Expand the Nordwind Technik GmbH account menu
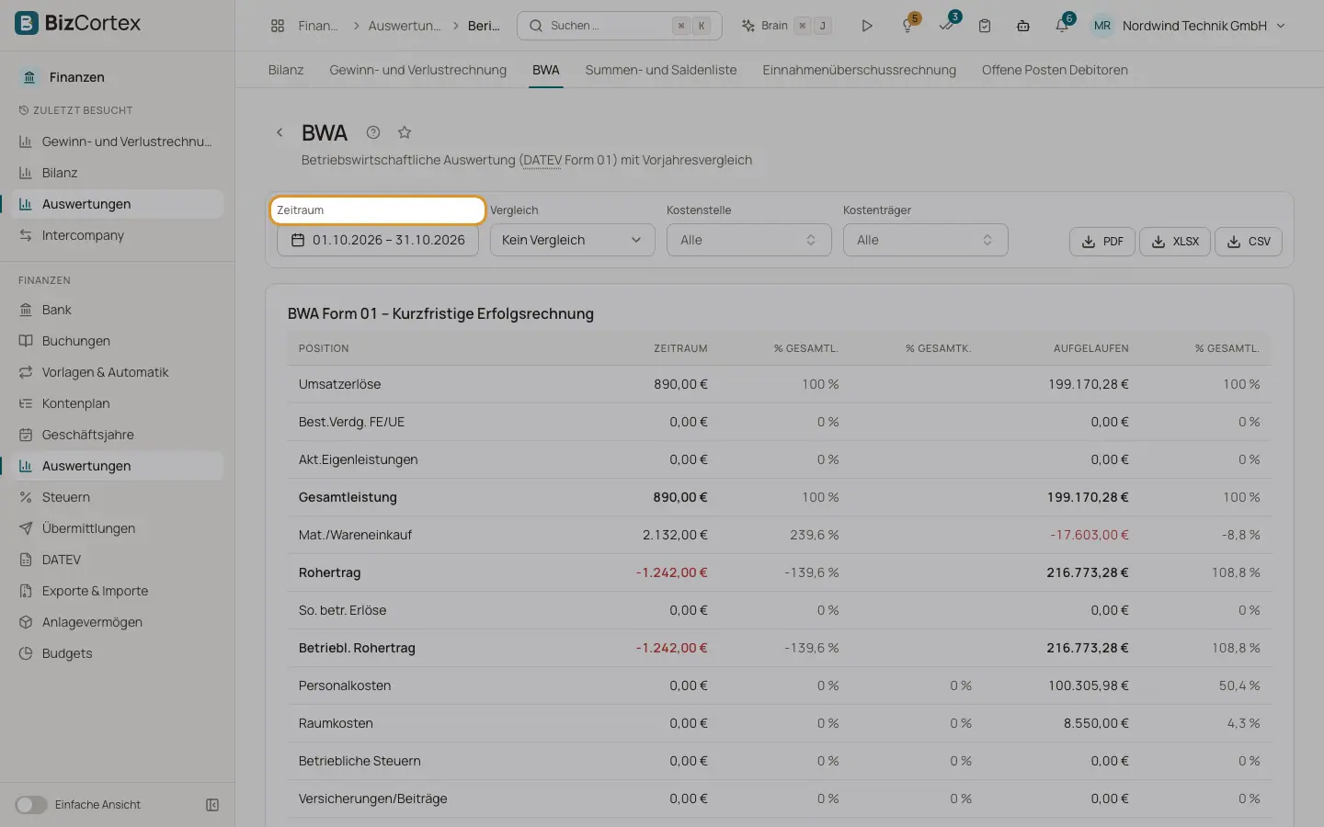The width and height of the screenshot is (1324, 827). click(1188, 26)
